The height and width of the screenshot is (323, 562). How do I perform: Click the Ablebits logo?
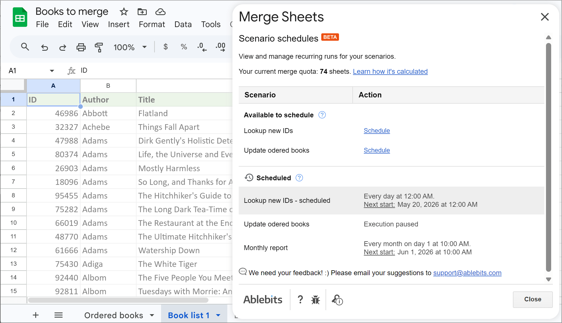(x=263, y=300)
